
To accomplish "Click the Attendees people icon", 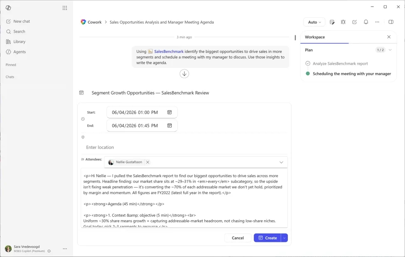I will (83, 159).
